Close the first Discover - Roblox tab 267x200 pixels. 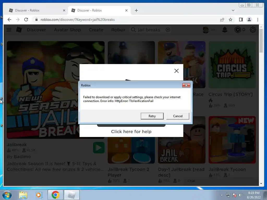click(64, 10)
